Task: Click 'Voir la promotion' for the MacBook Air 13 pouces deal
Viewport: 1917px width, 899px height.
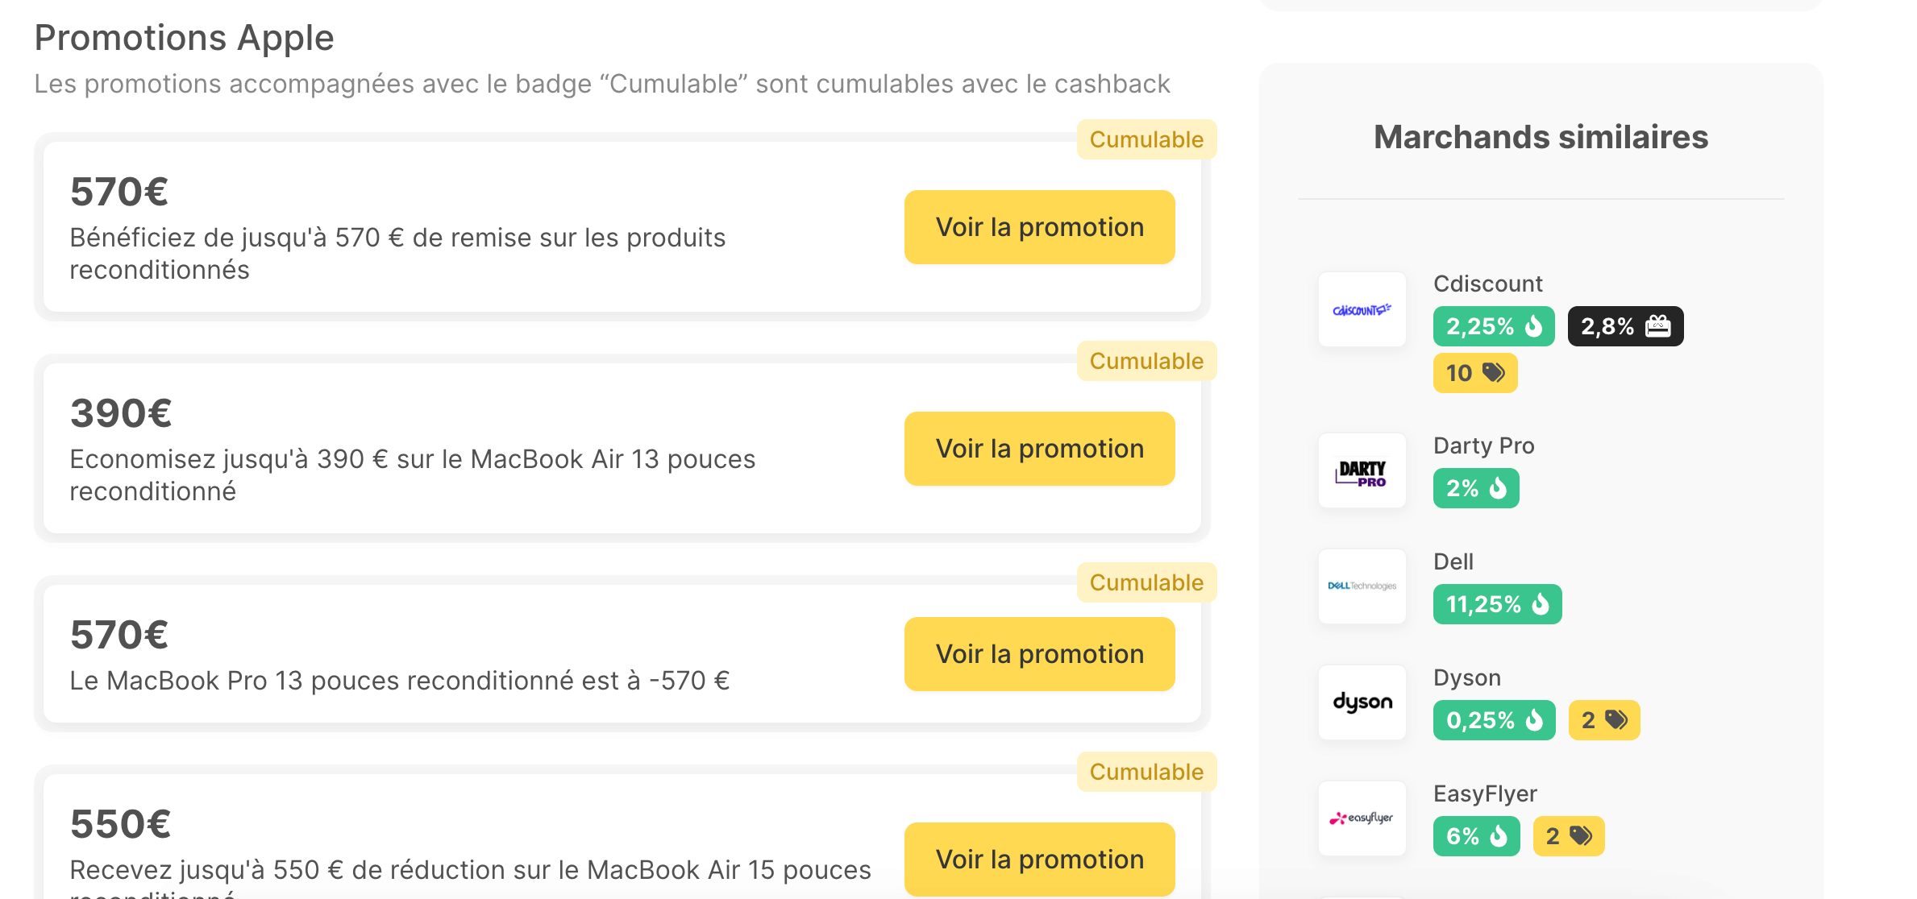Action: tap(1038, 449)
